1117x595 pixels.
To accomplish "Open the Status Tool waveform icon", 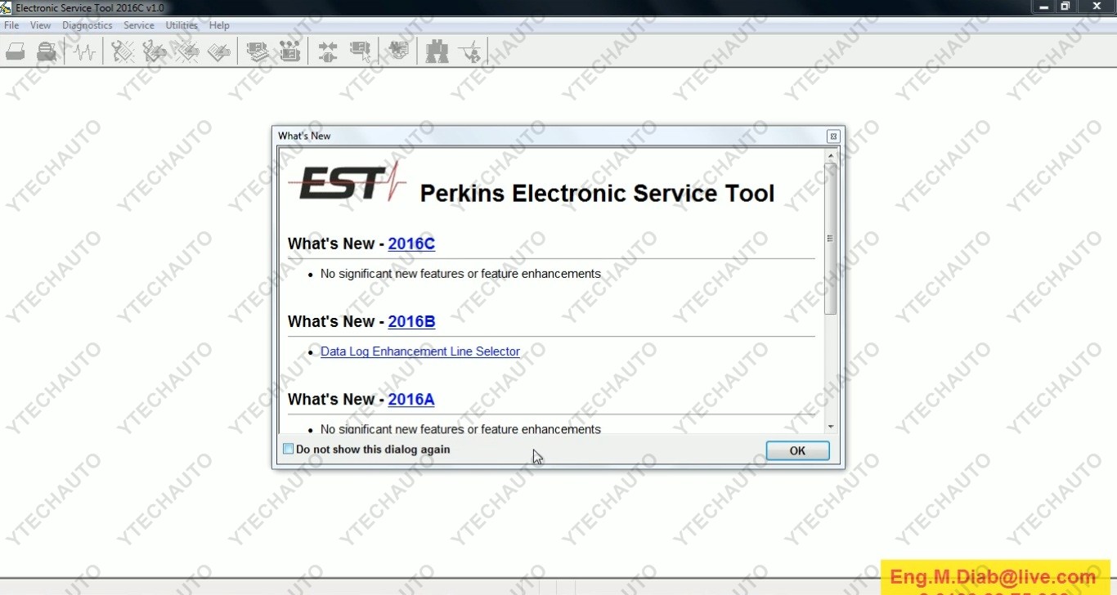I will point(83,52).
